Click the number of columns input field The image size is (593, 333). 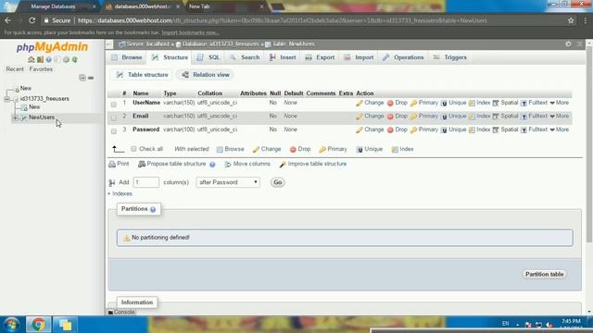click(146, 182)
